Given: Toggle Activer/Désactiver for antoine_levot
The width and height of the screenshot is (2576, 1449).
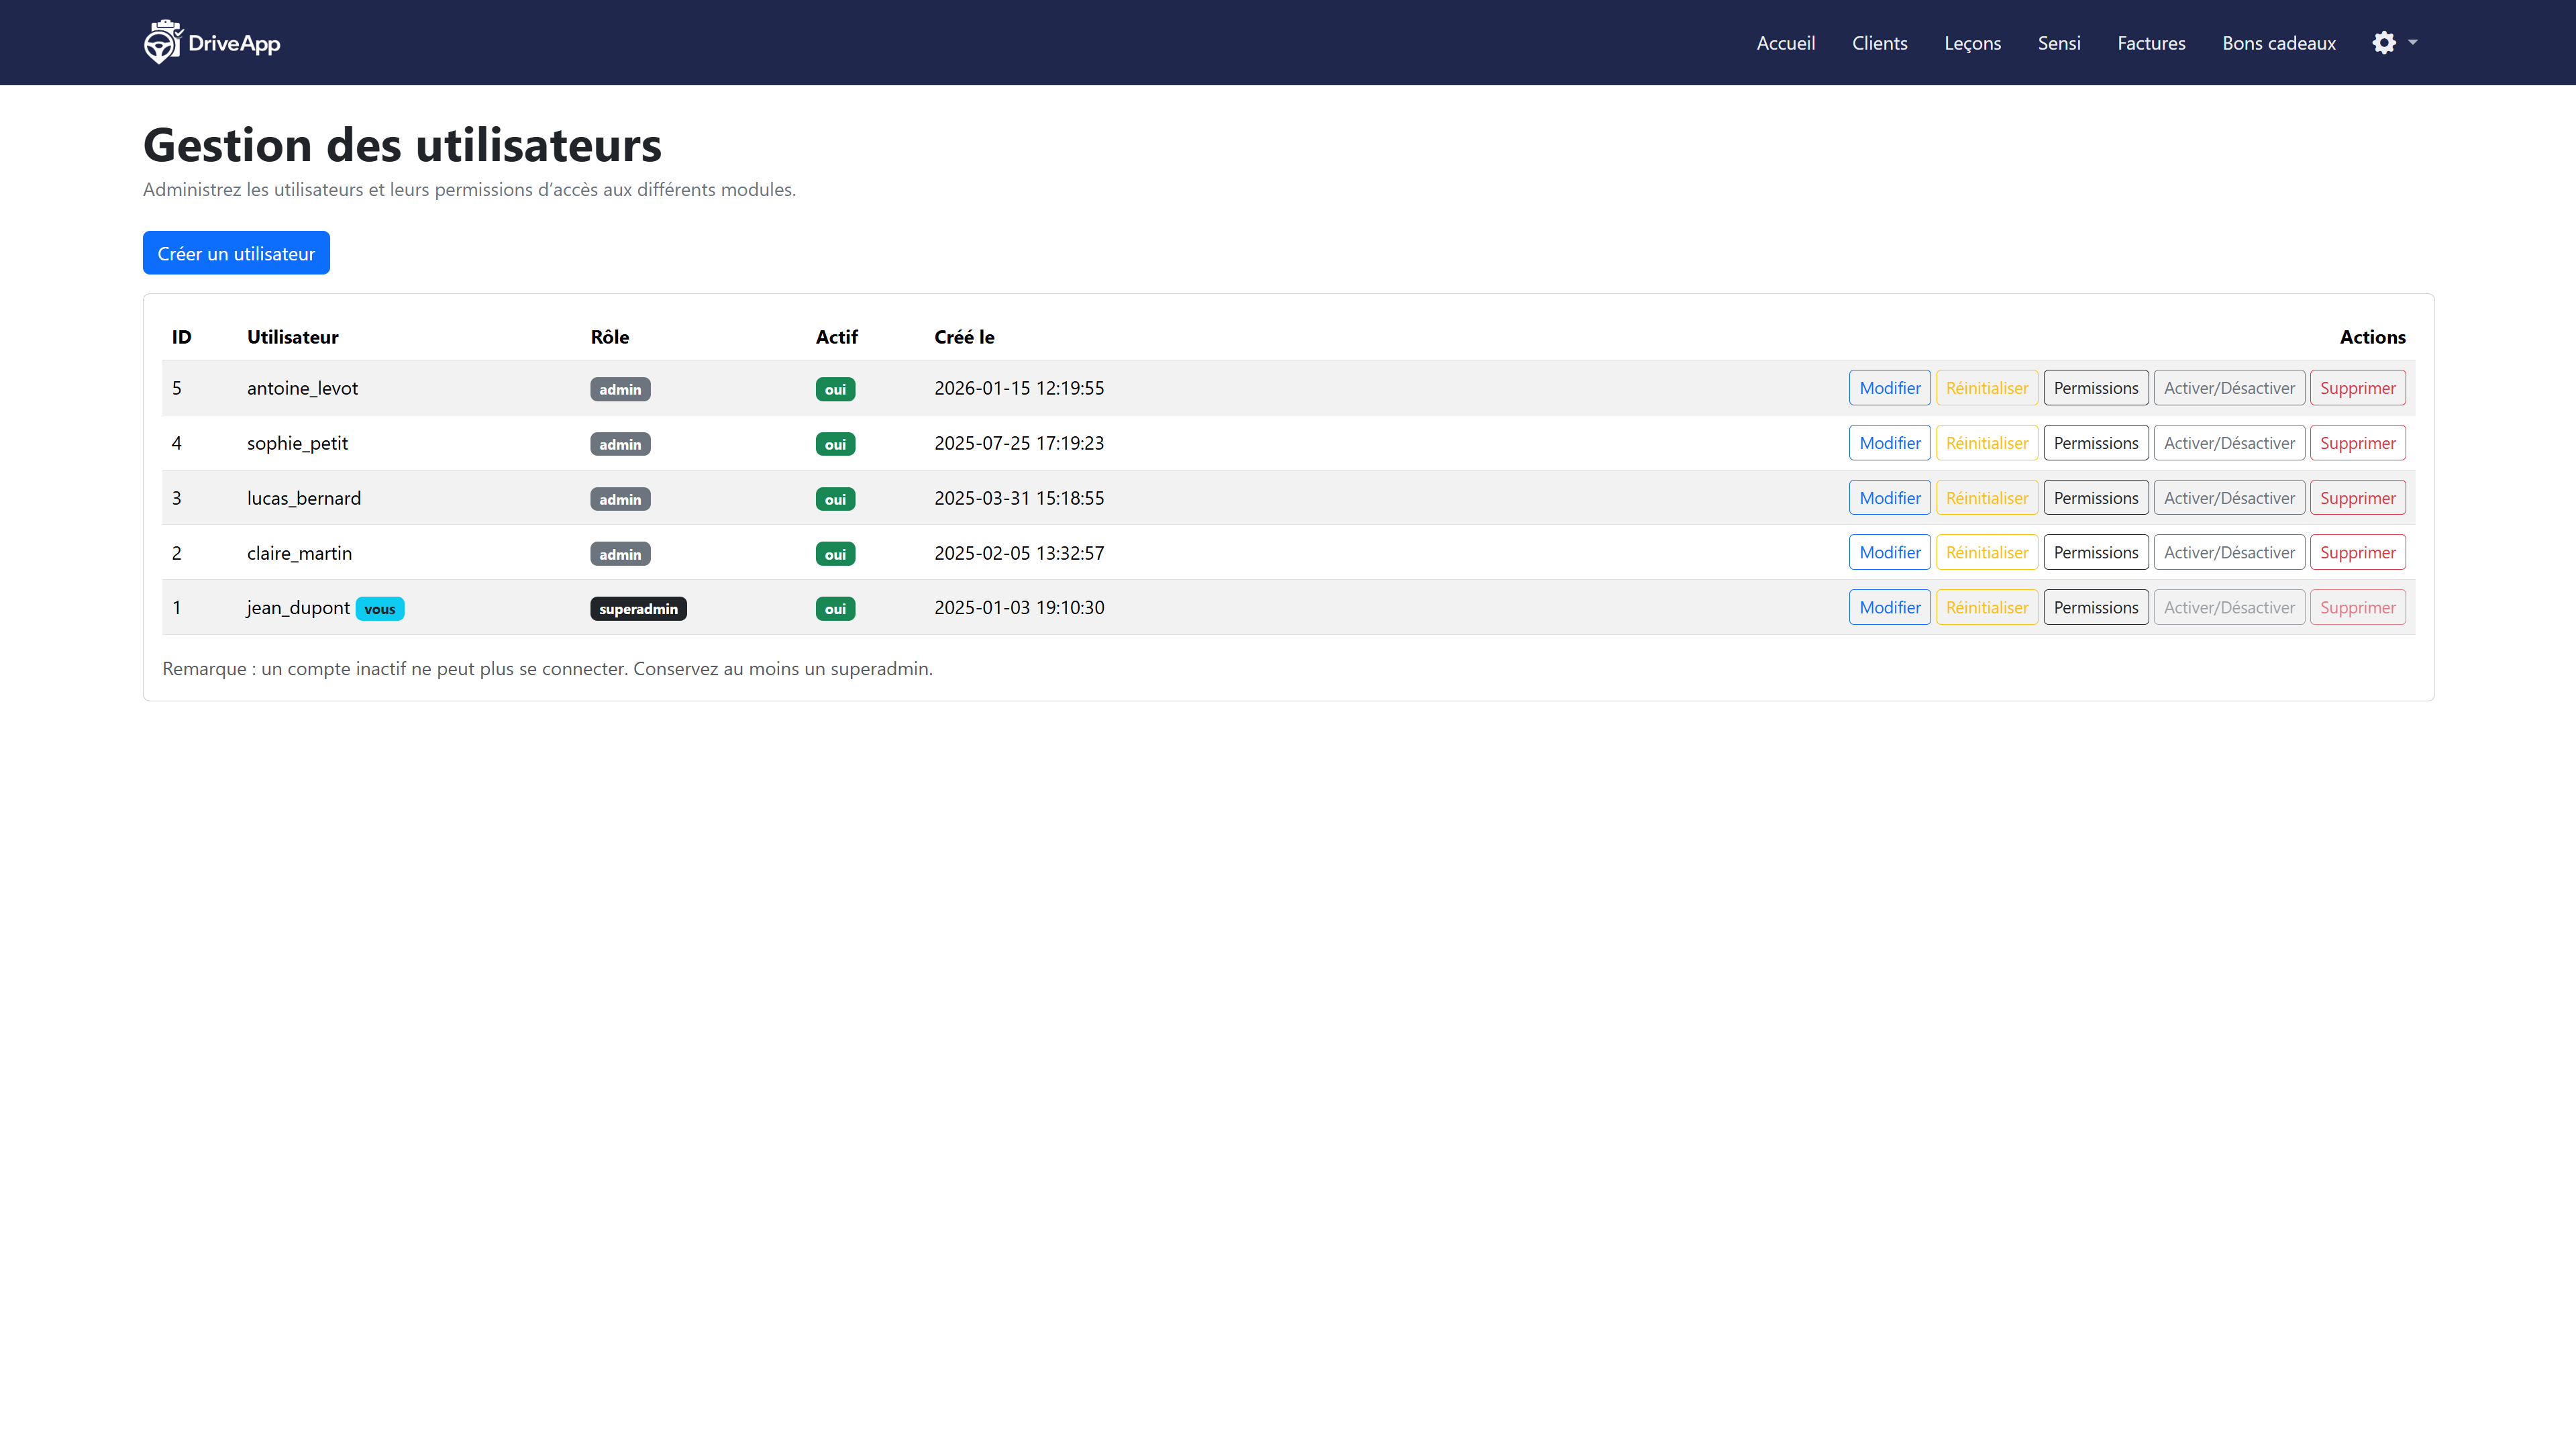Looking at the screenshot, I should (2229, 388).
